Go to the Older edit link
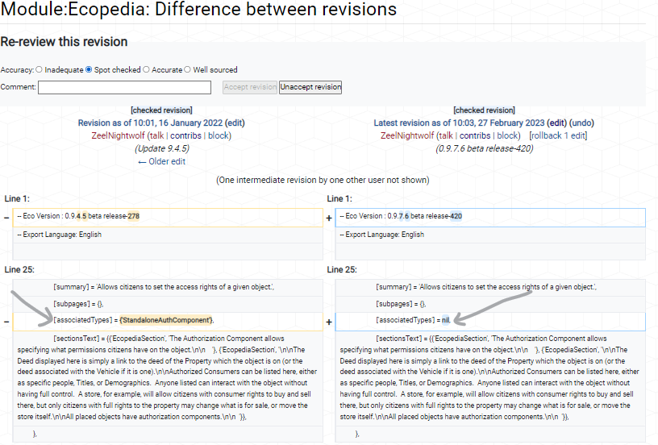Screen dimensions: 658x445 [x=161, y=161]
